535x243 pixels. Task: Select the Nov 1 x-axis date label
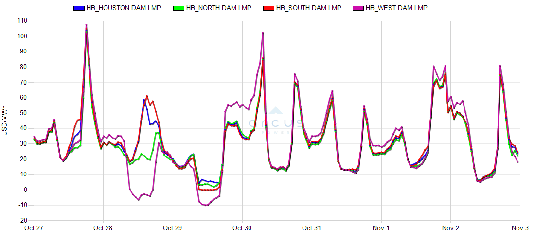pyautogui.click(x=381, y=228)
